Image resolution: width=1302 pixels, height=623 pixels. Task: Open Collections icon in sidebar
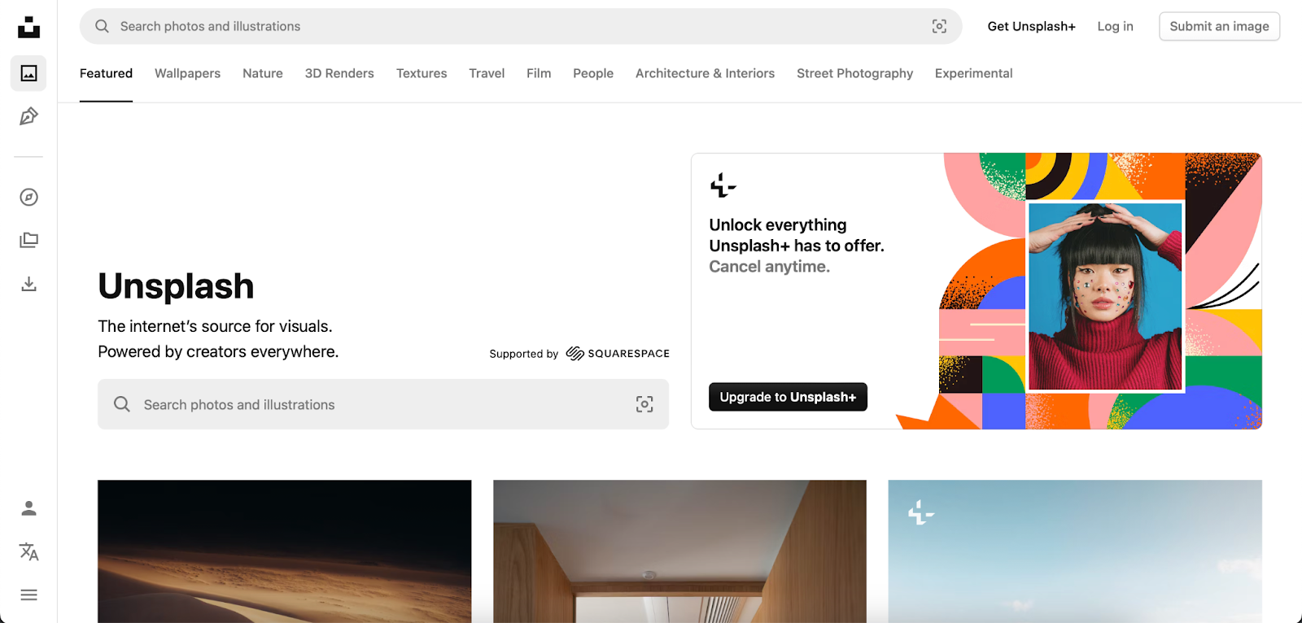click(28, 240)
